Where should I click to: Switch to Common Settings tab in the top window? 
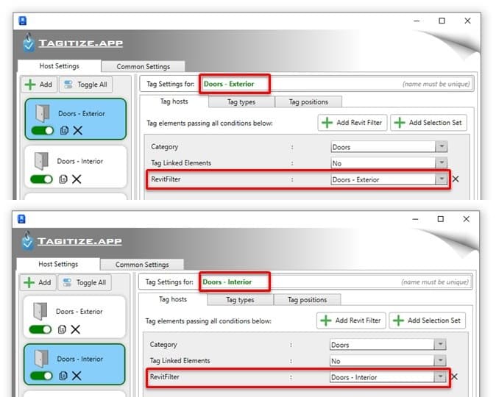(143, 66)
